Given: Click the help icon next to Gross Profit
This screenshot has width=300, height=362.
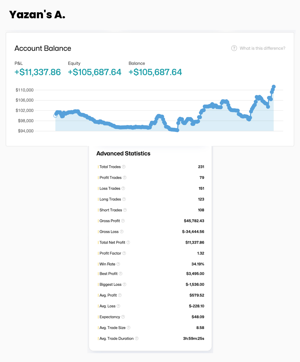Looking at the screenshot, I should point(123,221).
